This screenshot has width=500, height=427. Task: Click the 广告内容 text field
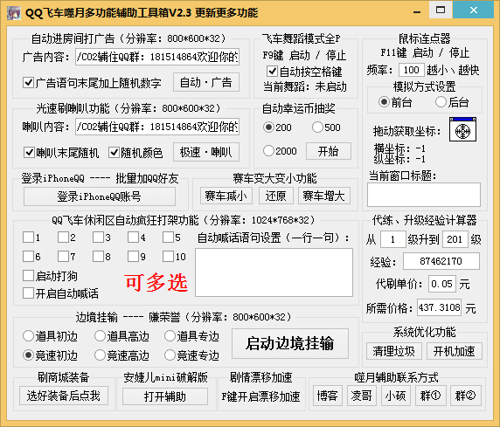pyautogui.click(x=157, y=57)
